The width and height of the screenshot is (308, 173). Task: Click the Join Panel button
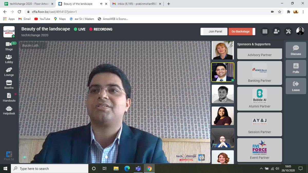coord(214,31)
